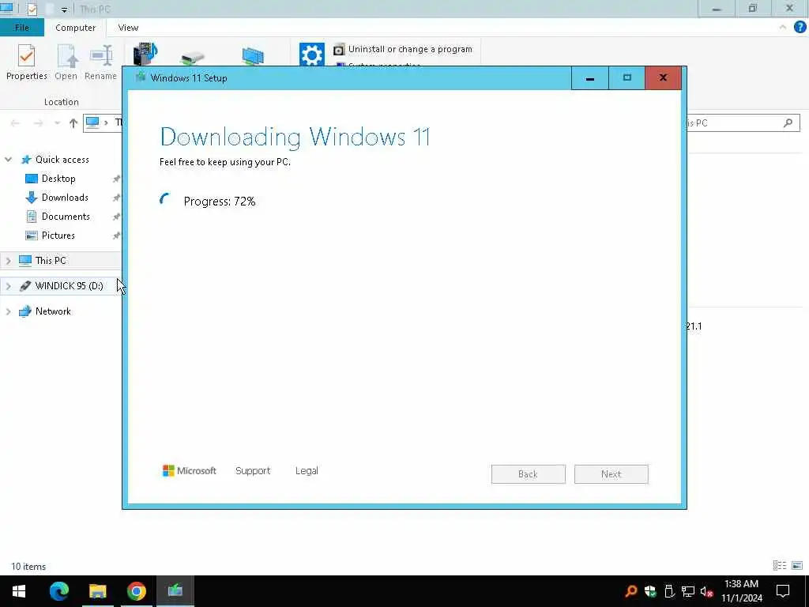The width and height of the screenshot is (809, 607).
Task: Click the Back button in Setup
Action: pos(528,474)
